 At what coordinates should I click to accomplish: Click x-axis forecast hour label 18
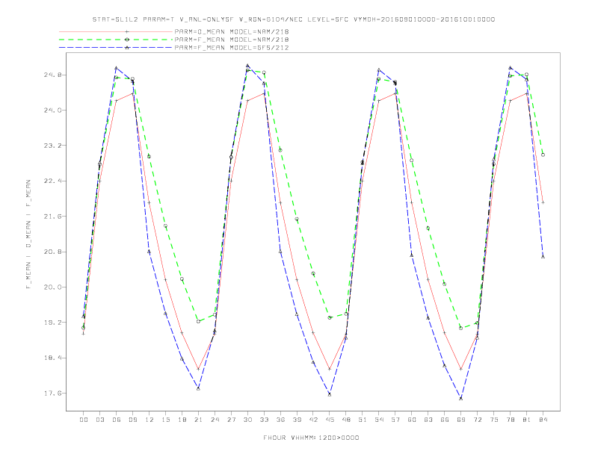click(182, 420)
